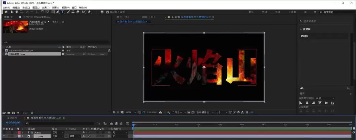Select the Eraser tool
The width and height of the screenshot is (356, 140).
point(78,12)
